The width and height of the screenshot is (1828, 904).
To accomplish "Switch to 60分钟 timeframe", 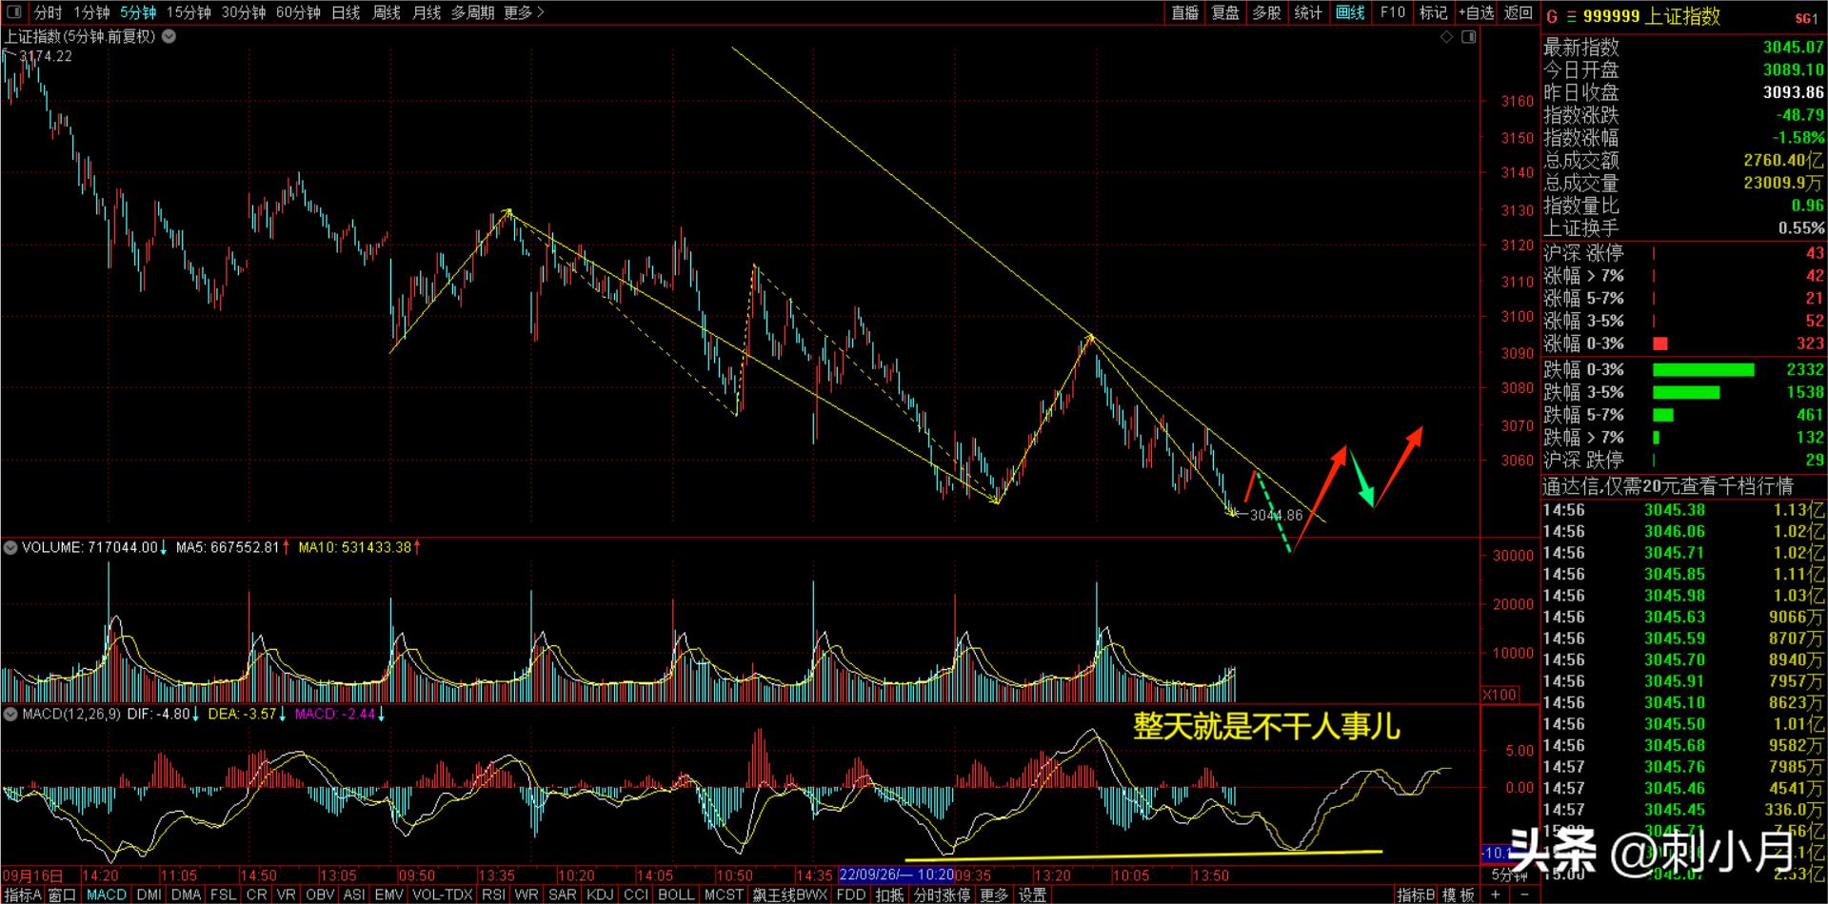I will 298,12.
